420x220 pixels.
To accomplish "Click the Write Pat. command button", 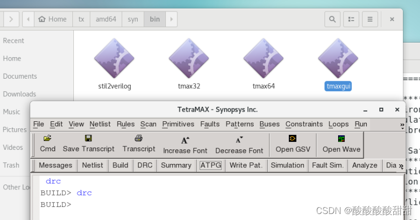I will [x=246, y=165].
